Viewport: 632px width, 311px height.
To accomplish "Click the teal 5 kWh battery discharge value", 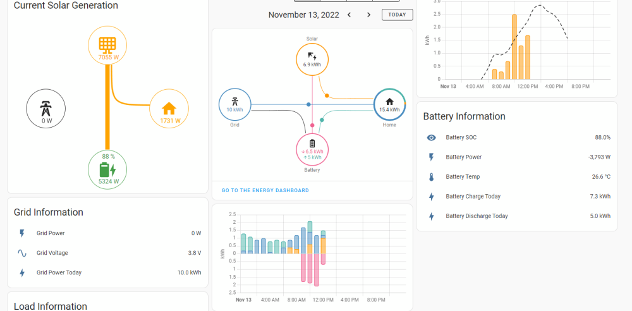I will tap(312, 157).
